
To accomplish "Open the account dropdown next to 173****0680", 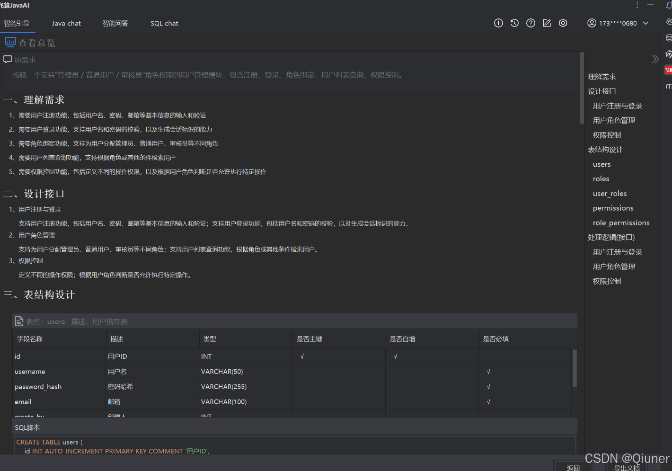I will [645, 23].
